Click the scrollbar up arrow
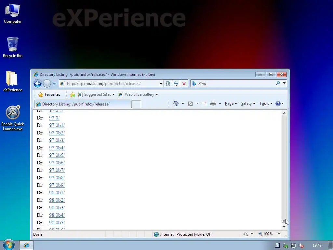 (x=284, y=113)
